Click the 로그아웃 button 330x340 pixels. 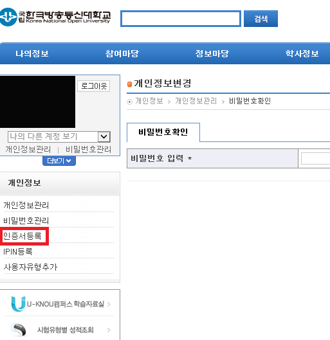94,86
